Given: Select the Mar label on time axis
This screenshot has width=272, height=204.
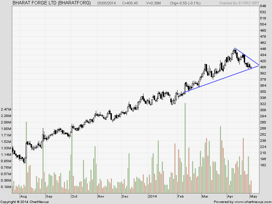Looking at the screenshot, I should pyautogui.click(x=205, y=197).
